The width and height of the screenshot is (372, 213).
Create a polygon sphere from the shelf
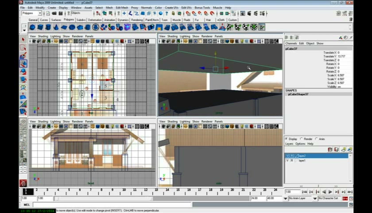[x=32, y=28]
